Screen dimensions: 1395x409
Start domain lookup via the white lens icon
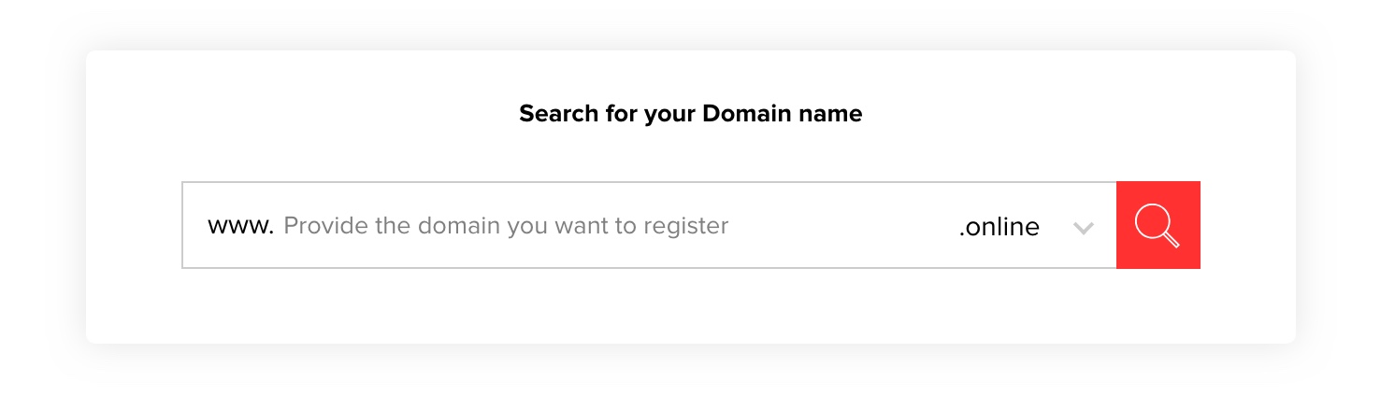coord(1158,225)
